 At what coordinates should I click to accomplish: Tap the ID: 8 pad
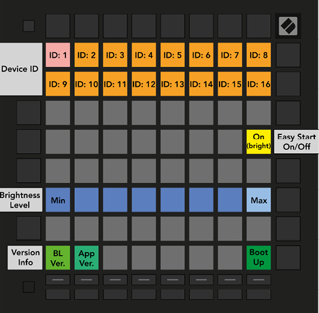[x=258, y=55]
